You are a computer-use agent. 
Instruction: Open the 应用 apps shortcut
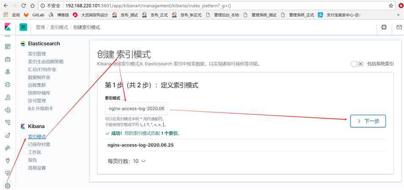coord(11,15)
